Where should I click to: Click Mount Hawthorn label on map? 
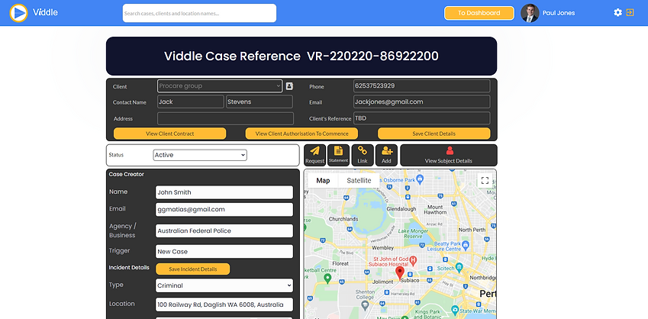pos(437,210)
